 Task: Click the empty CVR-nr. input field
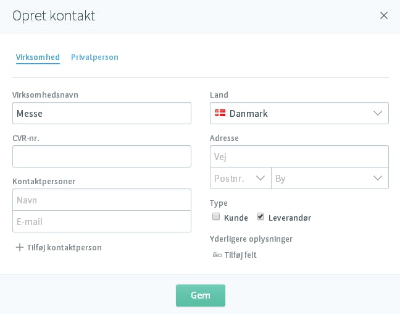tap(102, 156)
